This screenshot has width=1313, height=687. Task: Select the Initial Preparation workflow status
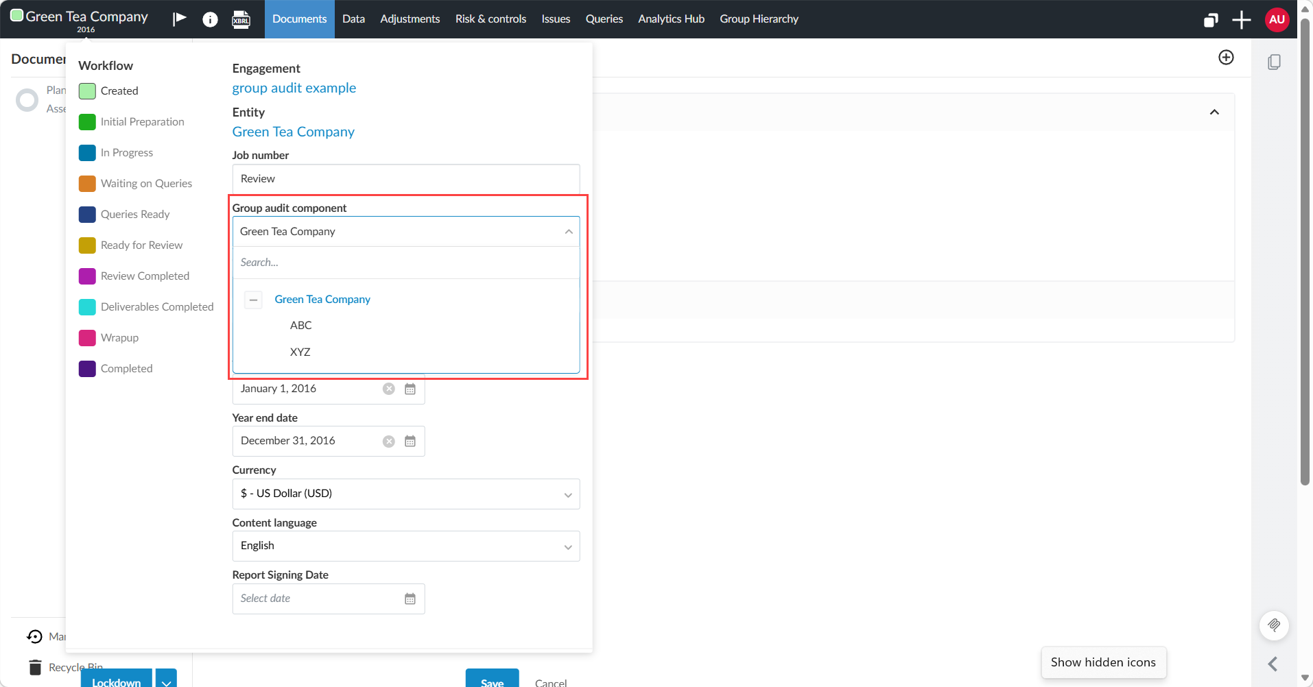pyautogui.click(x=132, y=121)
